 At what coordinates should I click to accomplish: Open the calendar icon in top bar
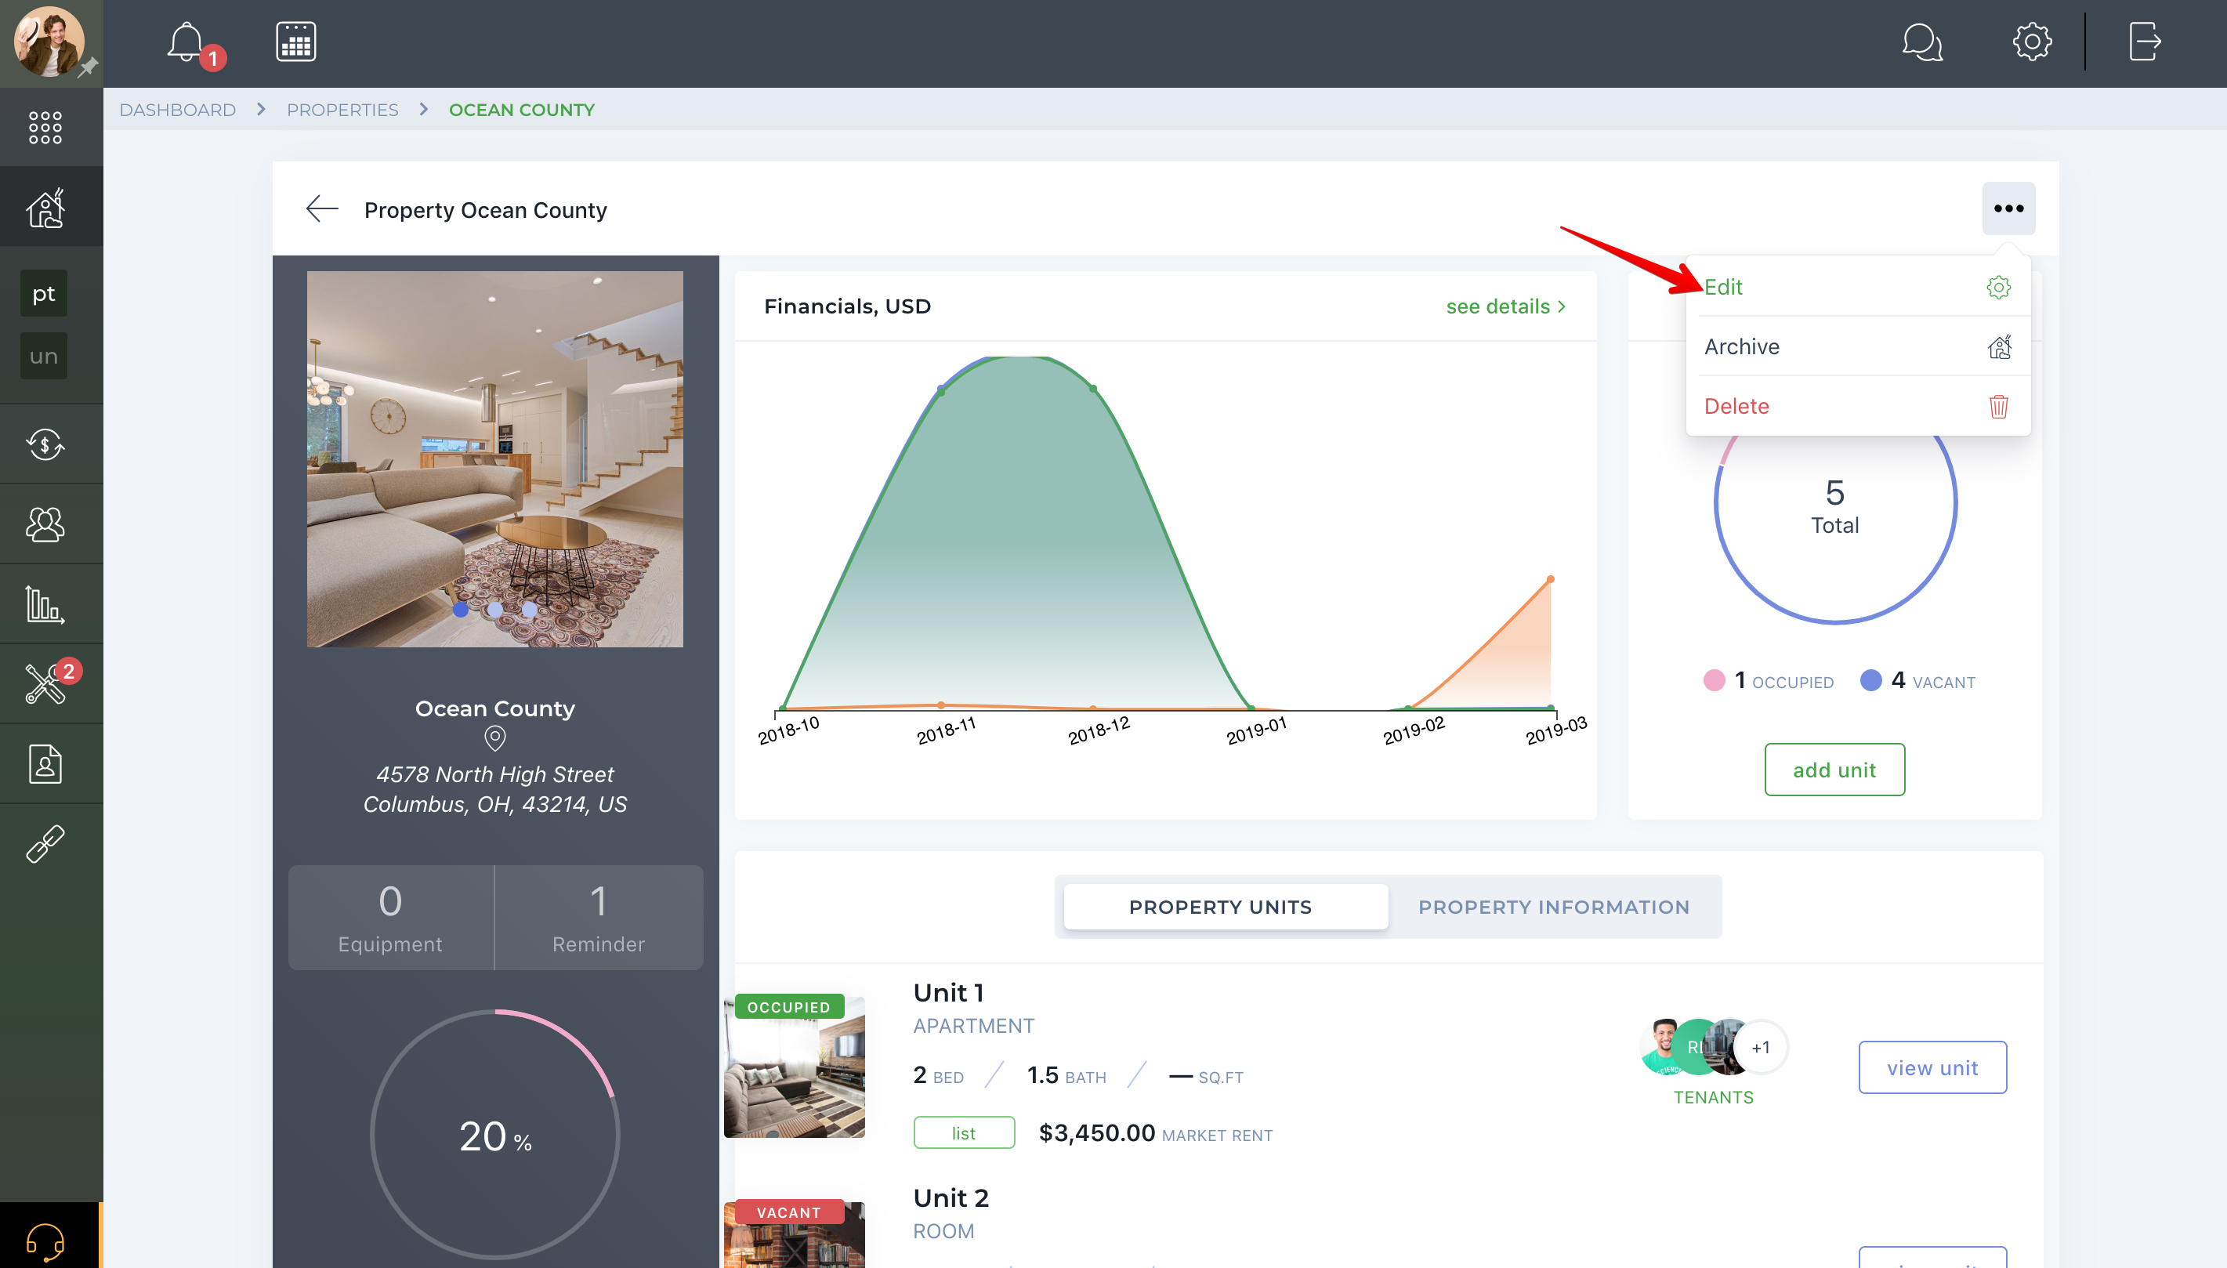[296, 42]
